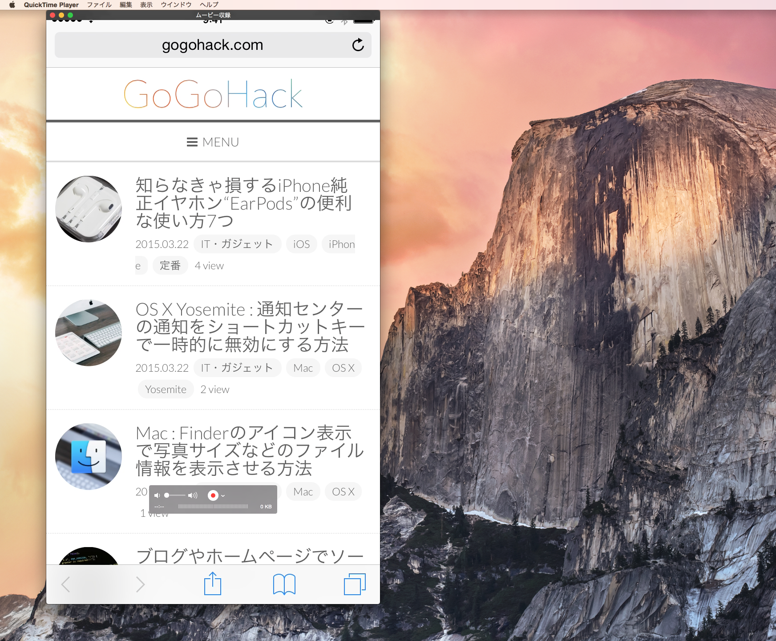Select Mac tag on Finder article

[x=303, y=491]
